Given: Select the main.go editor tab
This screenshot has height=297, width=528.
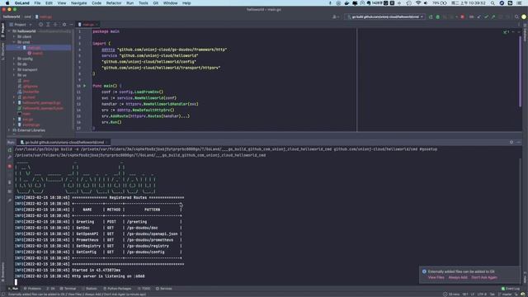Looking at the screenshot, I should (87, 25).
